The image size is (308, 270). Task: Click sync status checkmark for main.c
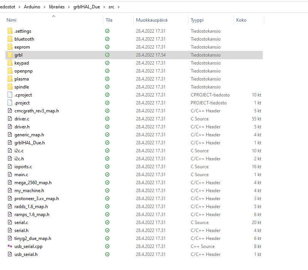tap(107, 175)
